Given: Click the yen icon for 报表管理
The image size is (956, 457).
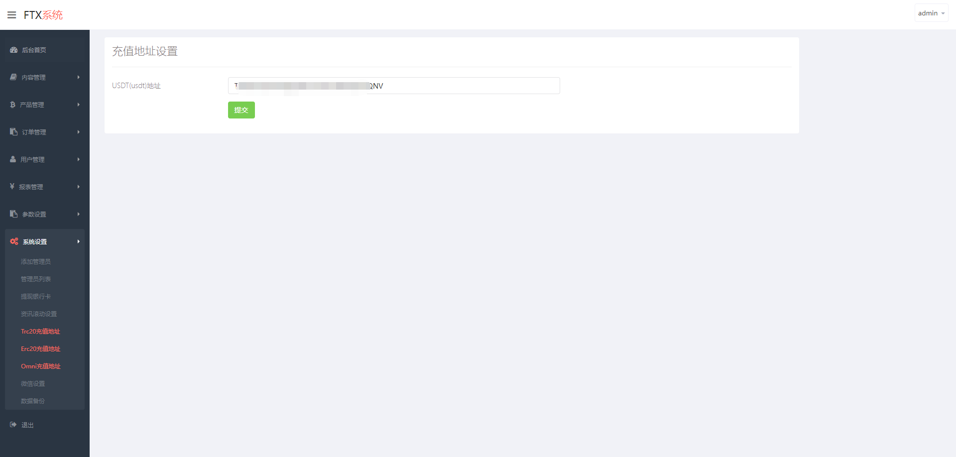Looking at the screenshot, I should pyautogui.click(x=12, y=186).
